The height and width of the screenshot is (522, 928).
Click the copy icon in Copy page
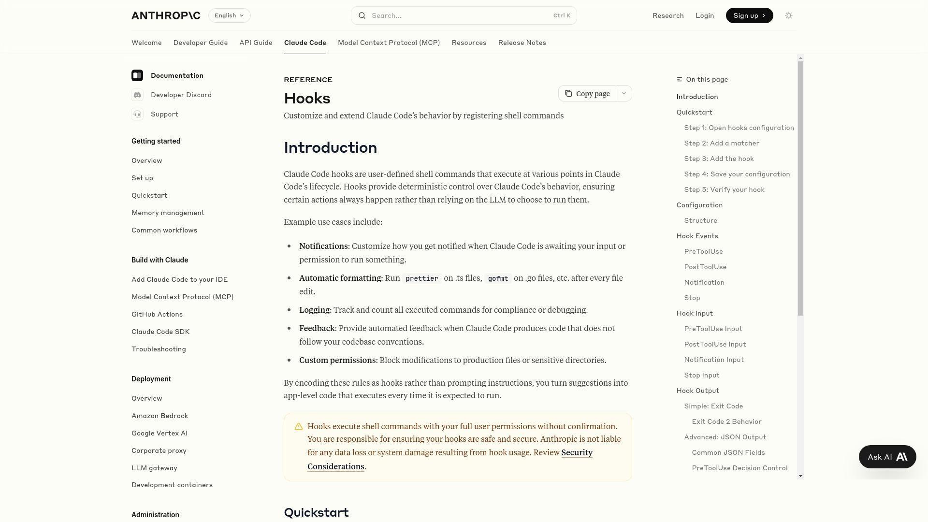[568, 93]
